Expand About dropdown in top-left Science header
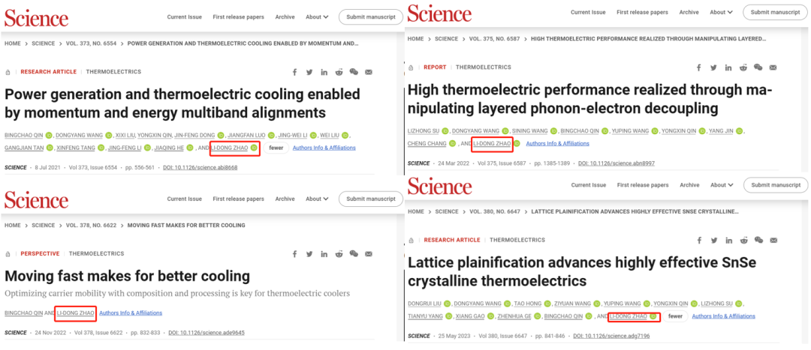811x350 pixels. (317, 17)
